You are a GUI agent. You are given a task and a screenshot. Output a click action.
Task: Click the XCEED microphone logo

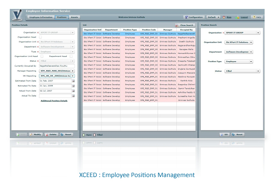[17, 15]
